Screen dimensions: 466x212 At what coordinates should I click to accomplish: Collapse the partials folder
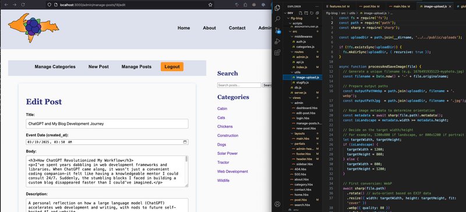coord(292,144)
